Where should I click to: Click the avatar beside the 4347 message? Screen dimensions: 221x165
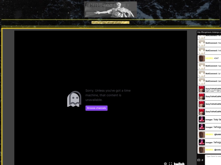(x=202, y=58)
